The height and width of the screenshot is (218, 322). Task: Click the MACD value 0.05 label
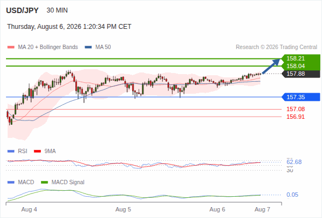tap(293, 195)
